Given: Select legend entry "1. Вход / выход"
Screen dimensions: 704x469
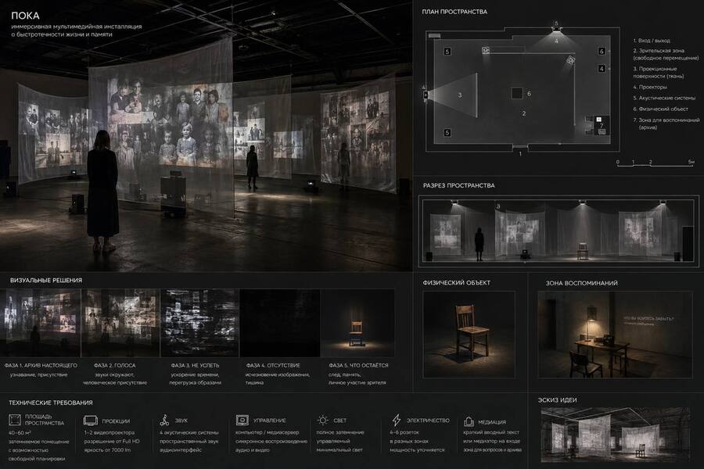Looking at the screenshot, I should coord(652,41).
